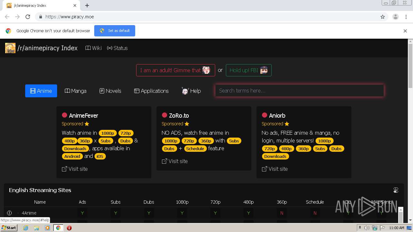Screen dimensions: 413x232
Task: Click the browser Back button
Action: [x=7, y=17]
